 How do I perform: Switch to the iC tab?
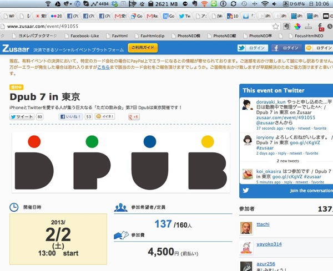(x=328, y=16)
